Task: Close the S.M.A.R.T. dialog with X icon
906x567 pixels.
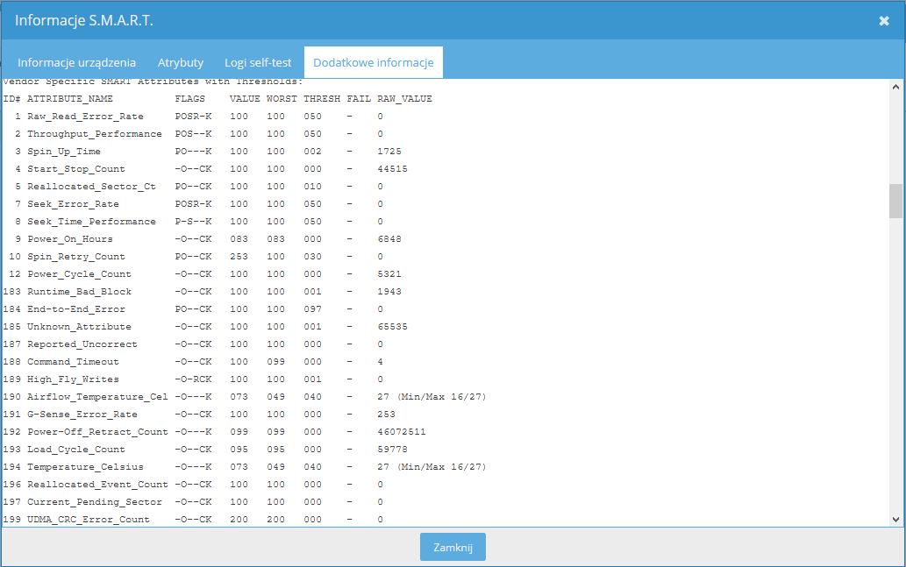Action: [883, 21]
